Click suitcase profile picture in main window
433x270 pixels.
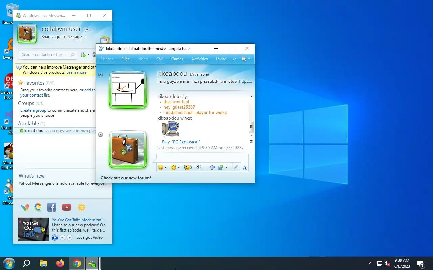click(x=27, y=33)
